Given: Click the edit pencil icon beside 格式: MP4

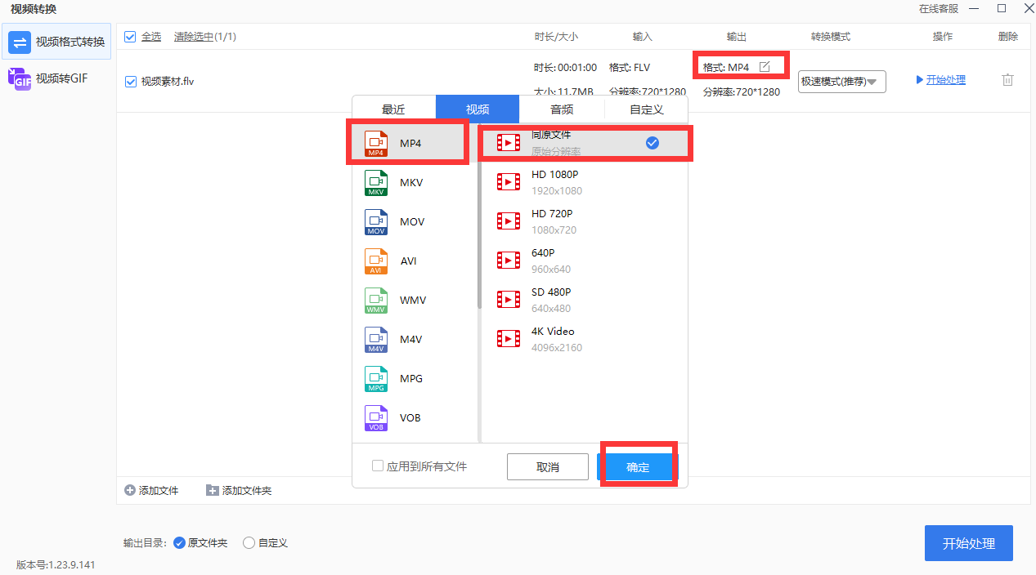Looking at the screenshot, I should coord(765,67).
